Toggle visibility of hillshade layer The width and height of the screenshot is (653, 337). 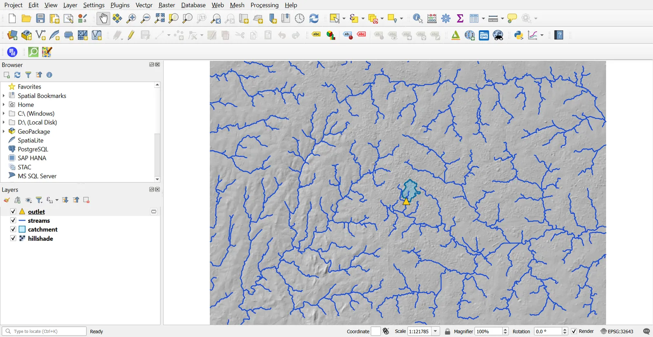click(13, 238)
